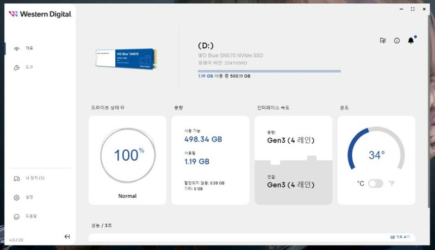
Task: Click the 내 장치 devices icon
Action: tap(17, 179)
